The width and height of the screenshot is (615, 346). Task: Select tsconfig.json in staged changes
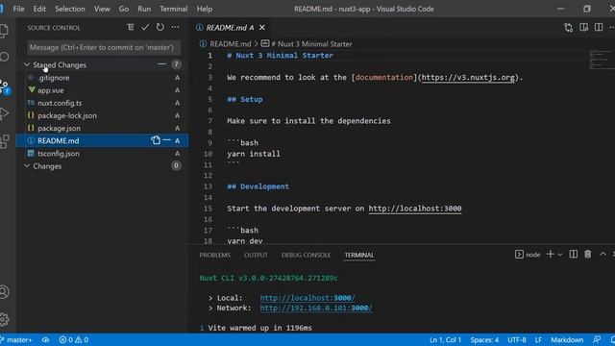click(103, 154)
